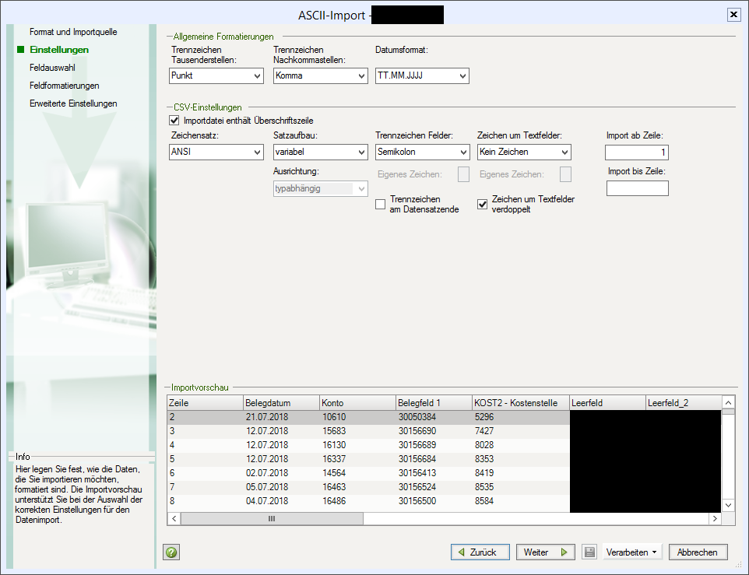
Task: Open the Zeichen um Textfelder dropdown
Action: 524,152
